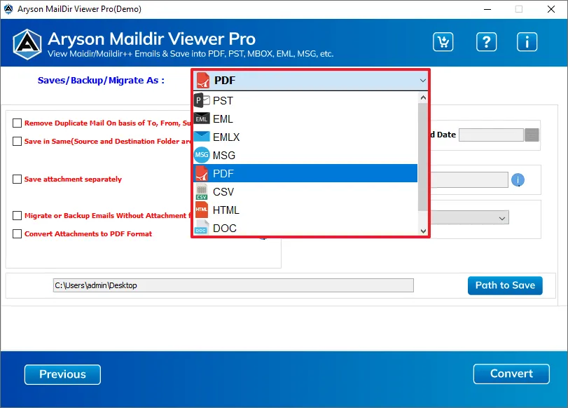Choose EMLX in the format list

pyautogui.click(x=305, y=137)
